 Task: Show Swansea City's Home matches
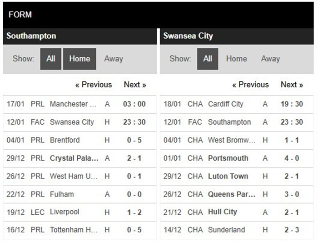pos(237,59)
